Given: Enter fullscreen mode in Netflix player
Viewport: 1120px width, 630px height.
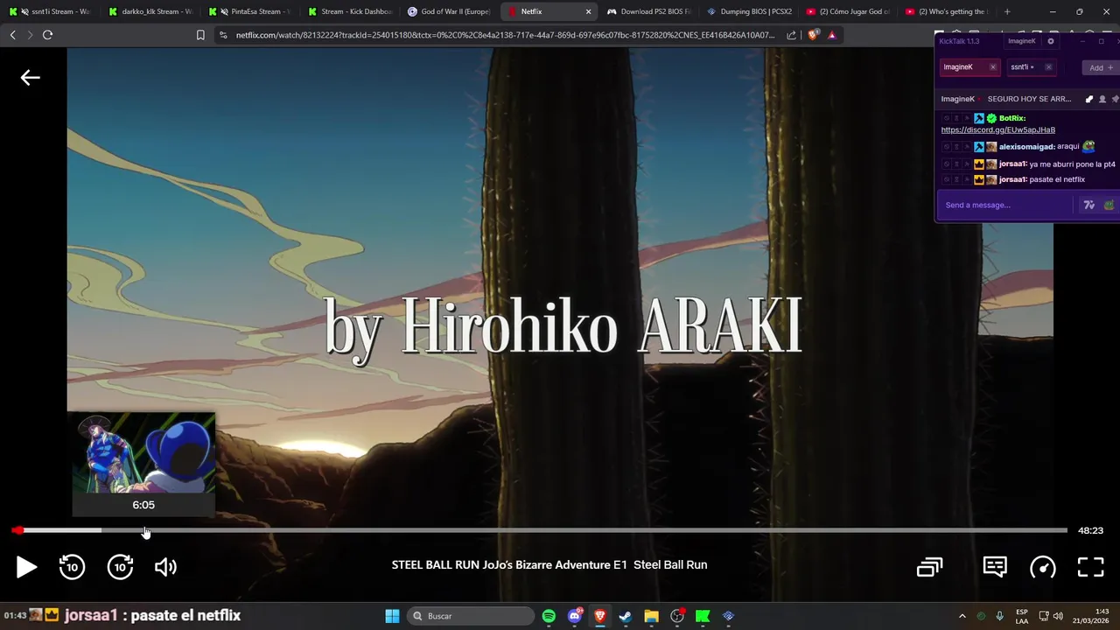Looking at the screenshot, I should pos(1090,567).
